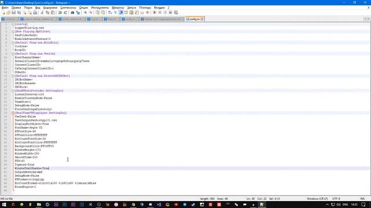The image size is (371, 208).
Task: Switch to Новый текстовый документ tab
Action: click(x=162, y=19)
